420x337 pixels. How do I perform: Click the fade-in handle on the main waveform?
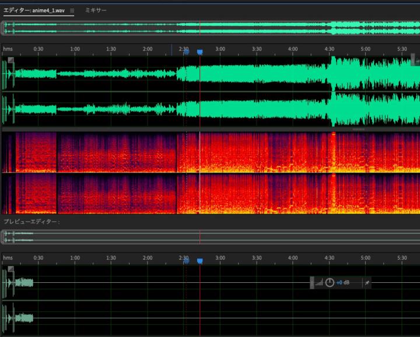pyautogui.click(x=11, y=60)
